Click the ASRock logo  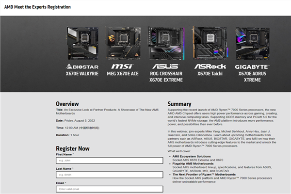click(x=210, y=66)
